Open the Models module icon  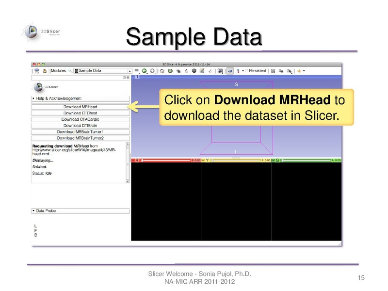178,71
